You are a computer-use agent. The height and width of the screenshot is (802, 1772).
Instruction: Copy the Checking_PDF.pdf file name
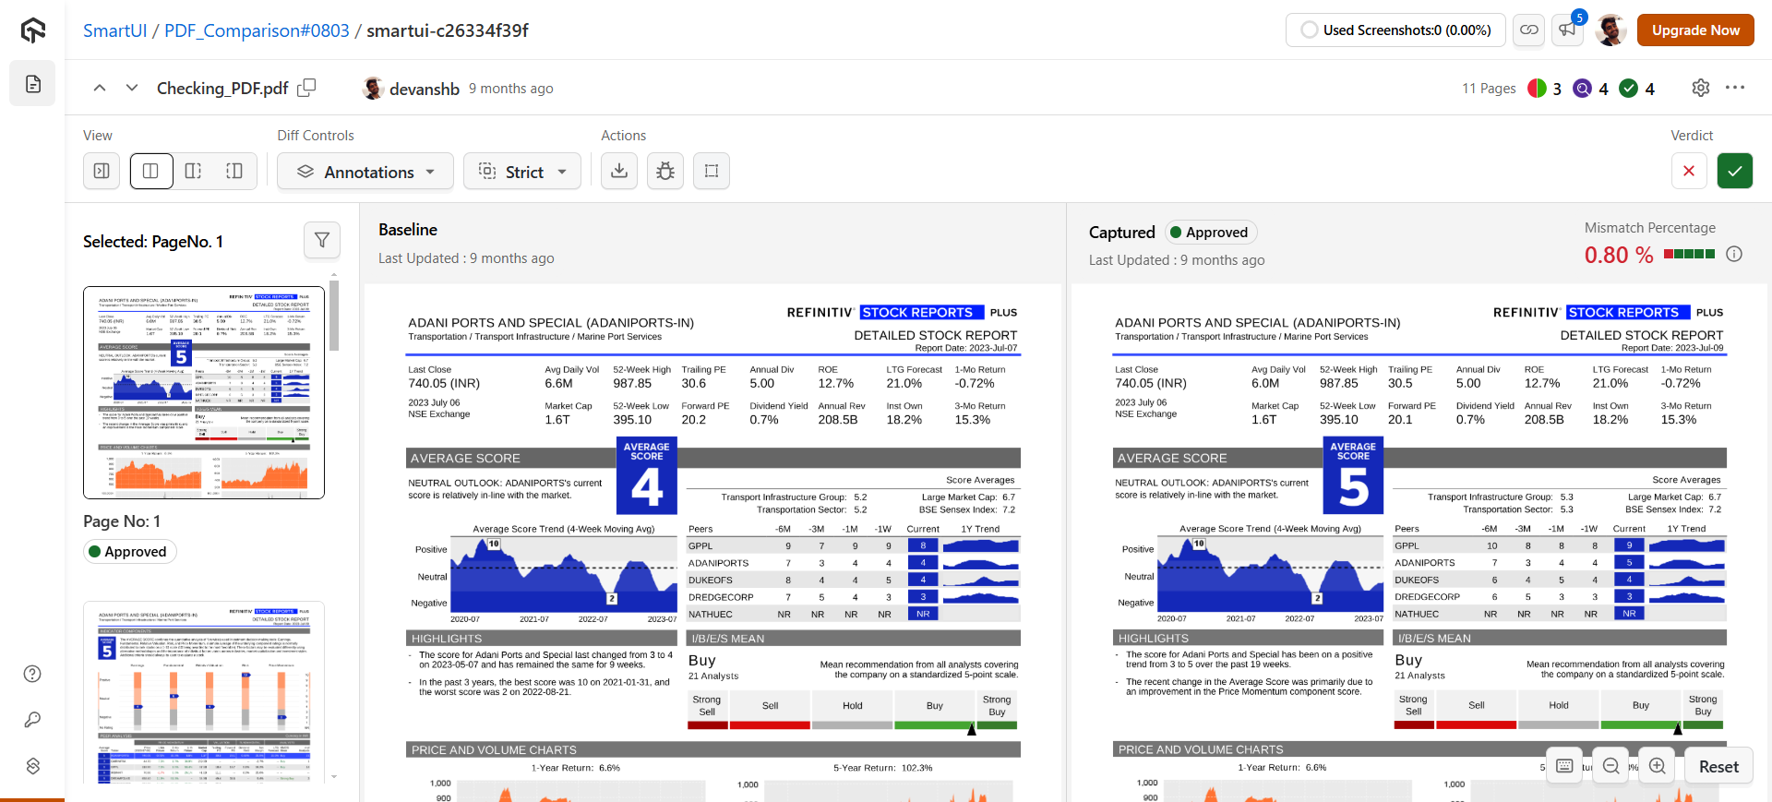[x=306, y=88]
